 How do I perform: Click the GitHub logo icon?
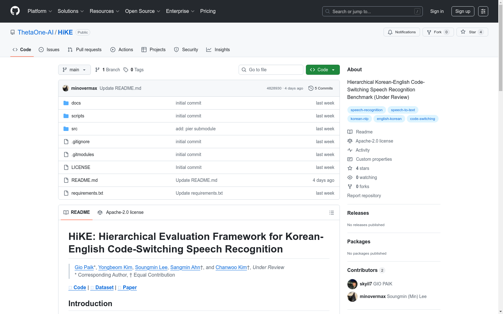tap(15, 11)
